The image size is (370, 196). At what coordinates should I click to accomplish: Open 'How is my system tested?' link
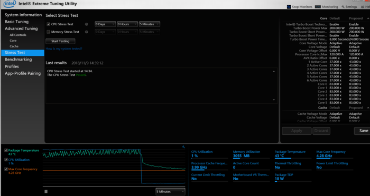point(64,48)
